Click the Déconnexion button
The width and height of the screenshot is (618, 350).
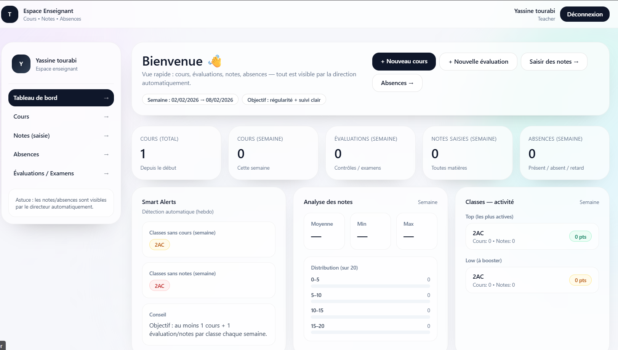pos(584,14)
